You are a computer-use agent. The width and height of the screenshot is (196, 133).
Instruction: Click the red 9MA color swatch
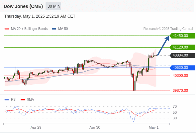(x=23, y=100)
